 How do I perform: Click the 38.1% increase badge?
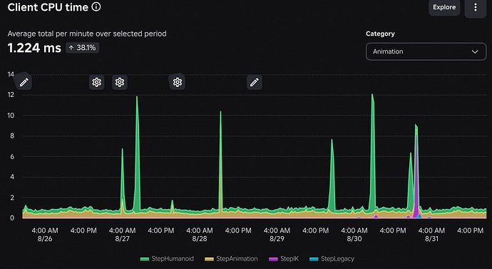coord(83,48)
